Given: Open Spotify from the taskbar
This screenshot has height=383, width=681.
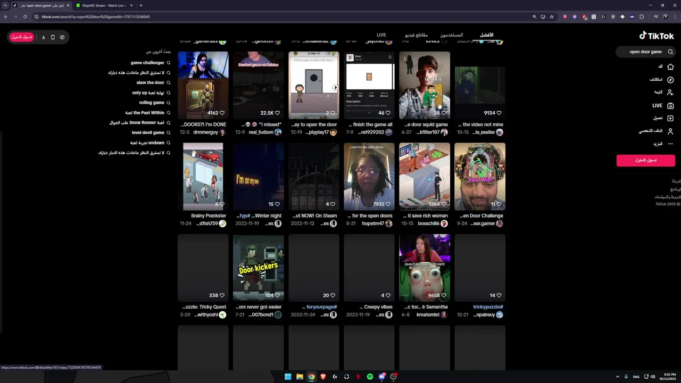Looking at the screenshot, I should 370,377.
